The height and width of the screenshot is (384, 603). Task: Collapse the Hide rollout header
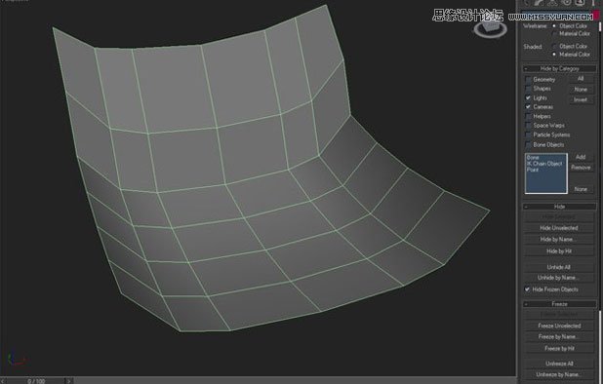559,207
